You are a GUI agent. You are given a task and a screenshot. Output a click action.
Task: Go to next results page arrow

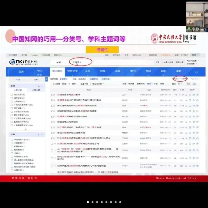point(198,79)
